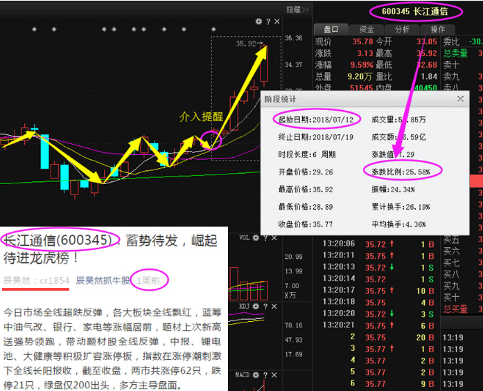Screen dimensions: 483x391
Task: Select article headline 长江通信(600345)
Action: 59,240
